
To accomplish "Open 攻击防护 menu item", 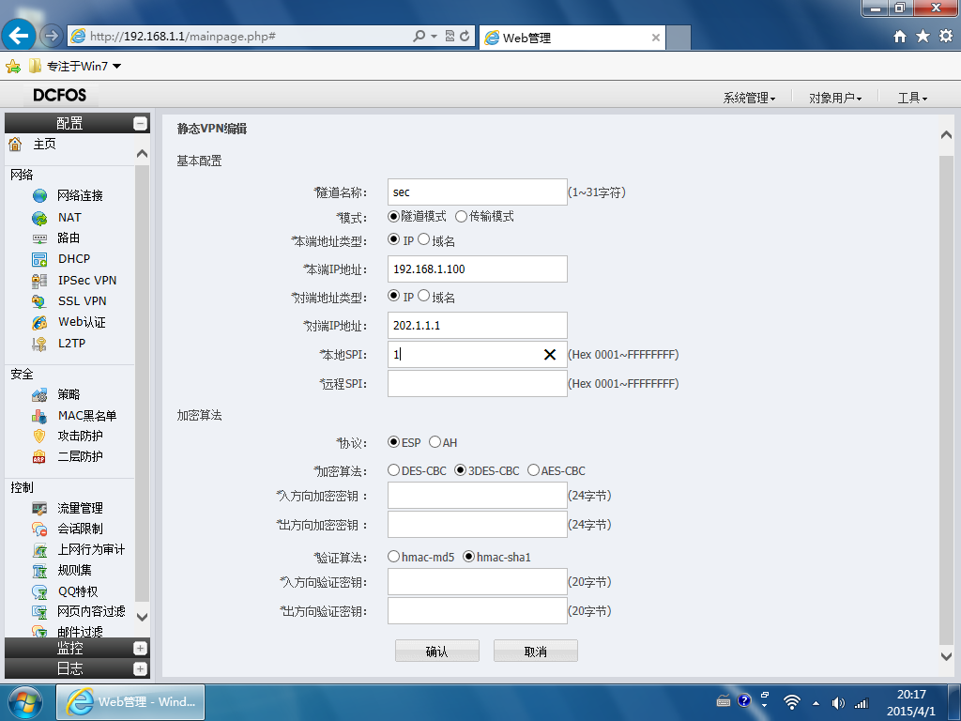I will click(81, 436).
